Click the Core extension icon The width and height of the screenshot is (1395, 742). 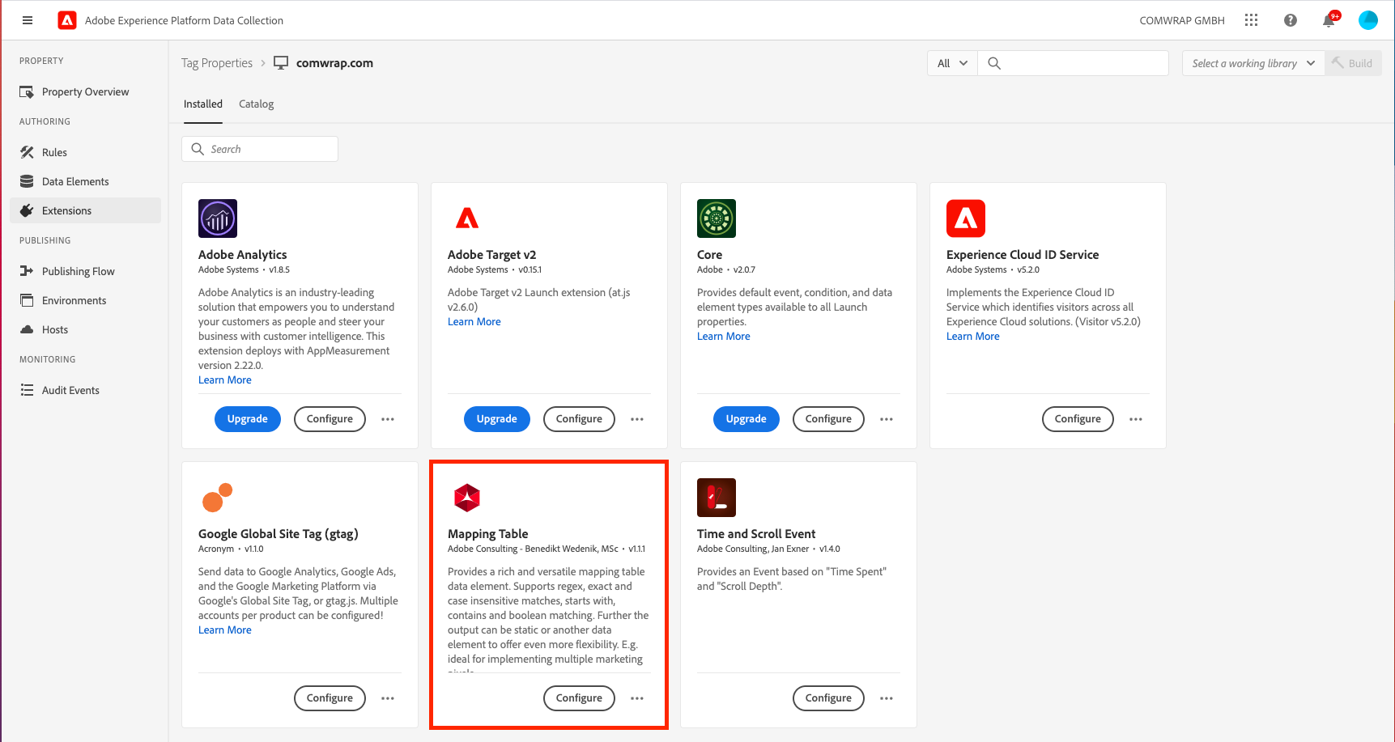(717, 218)
